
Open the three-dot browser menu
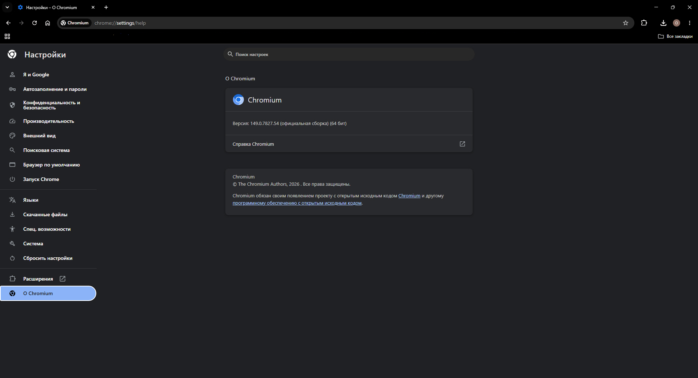click(x=689, y=23)
